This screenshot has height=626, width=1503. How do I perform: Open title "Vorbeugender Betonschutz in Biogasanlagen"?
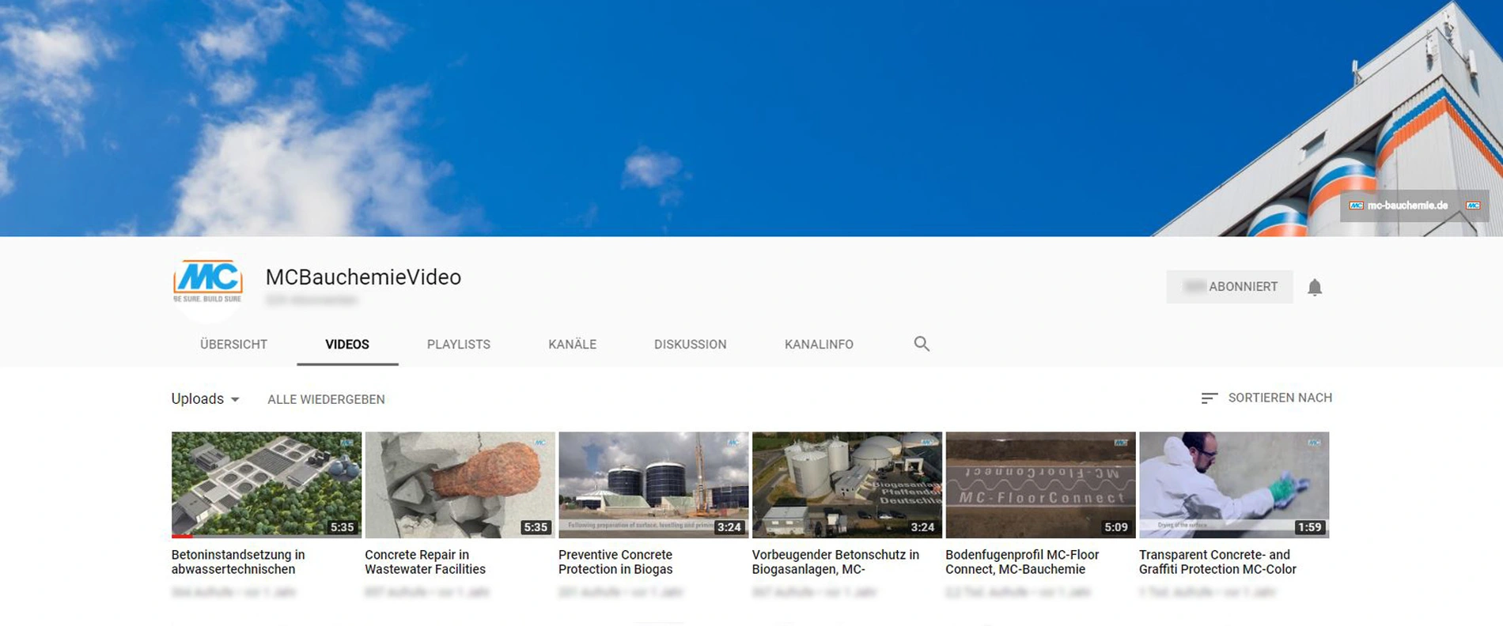click(x=835, y=562)
